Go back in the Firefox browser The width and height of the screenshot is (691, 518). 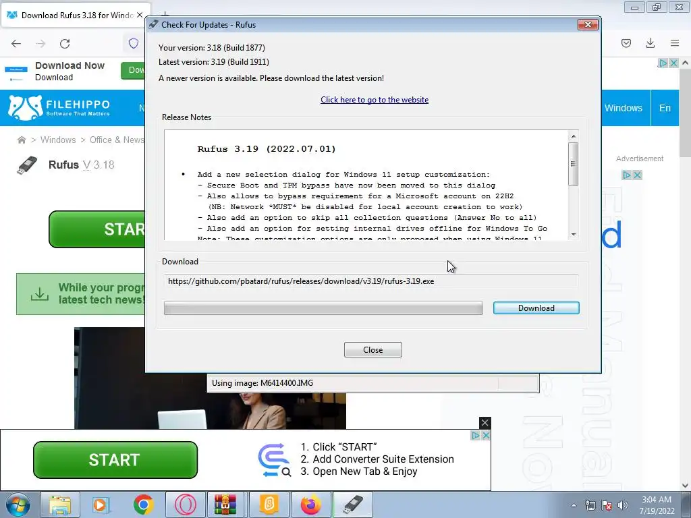(16, 43)
